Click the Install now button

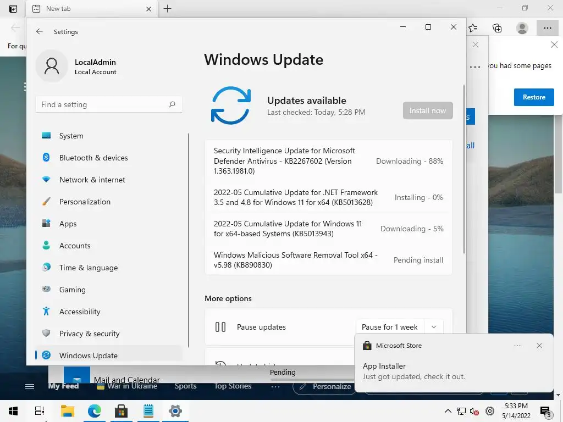[x=428, y=110]
